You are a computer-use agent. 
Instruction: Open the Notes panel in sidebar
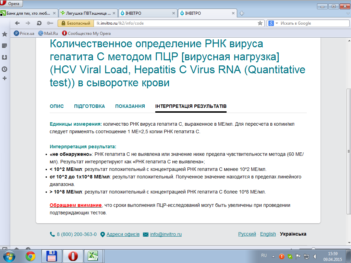[4, 46]
